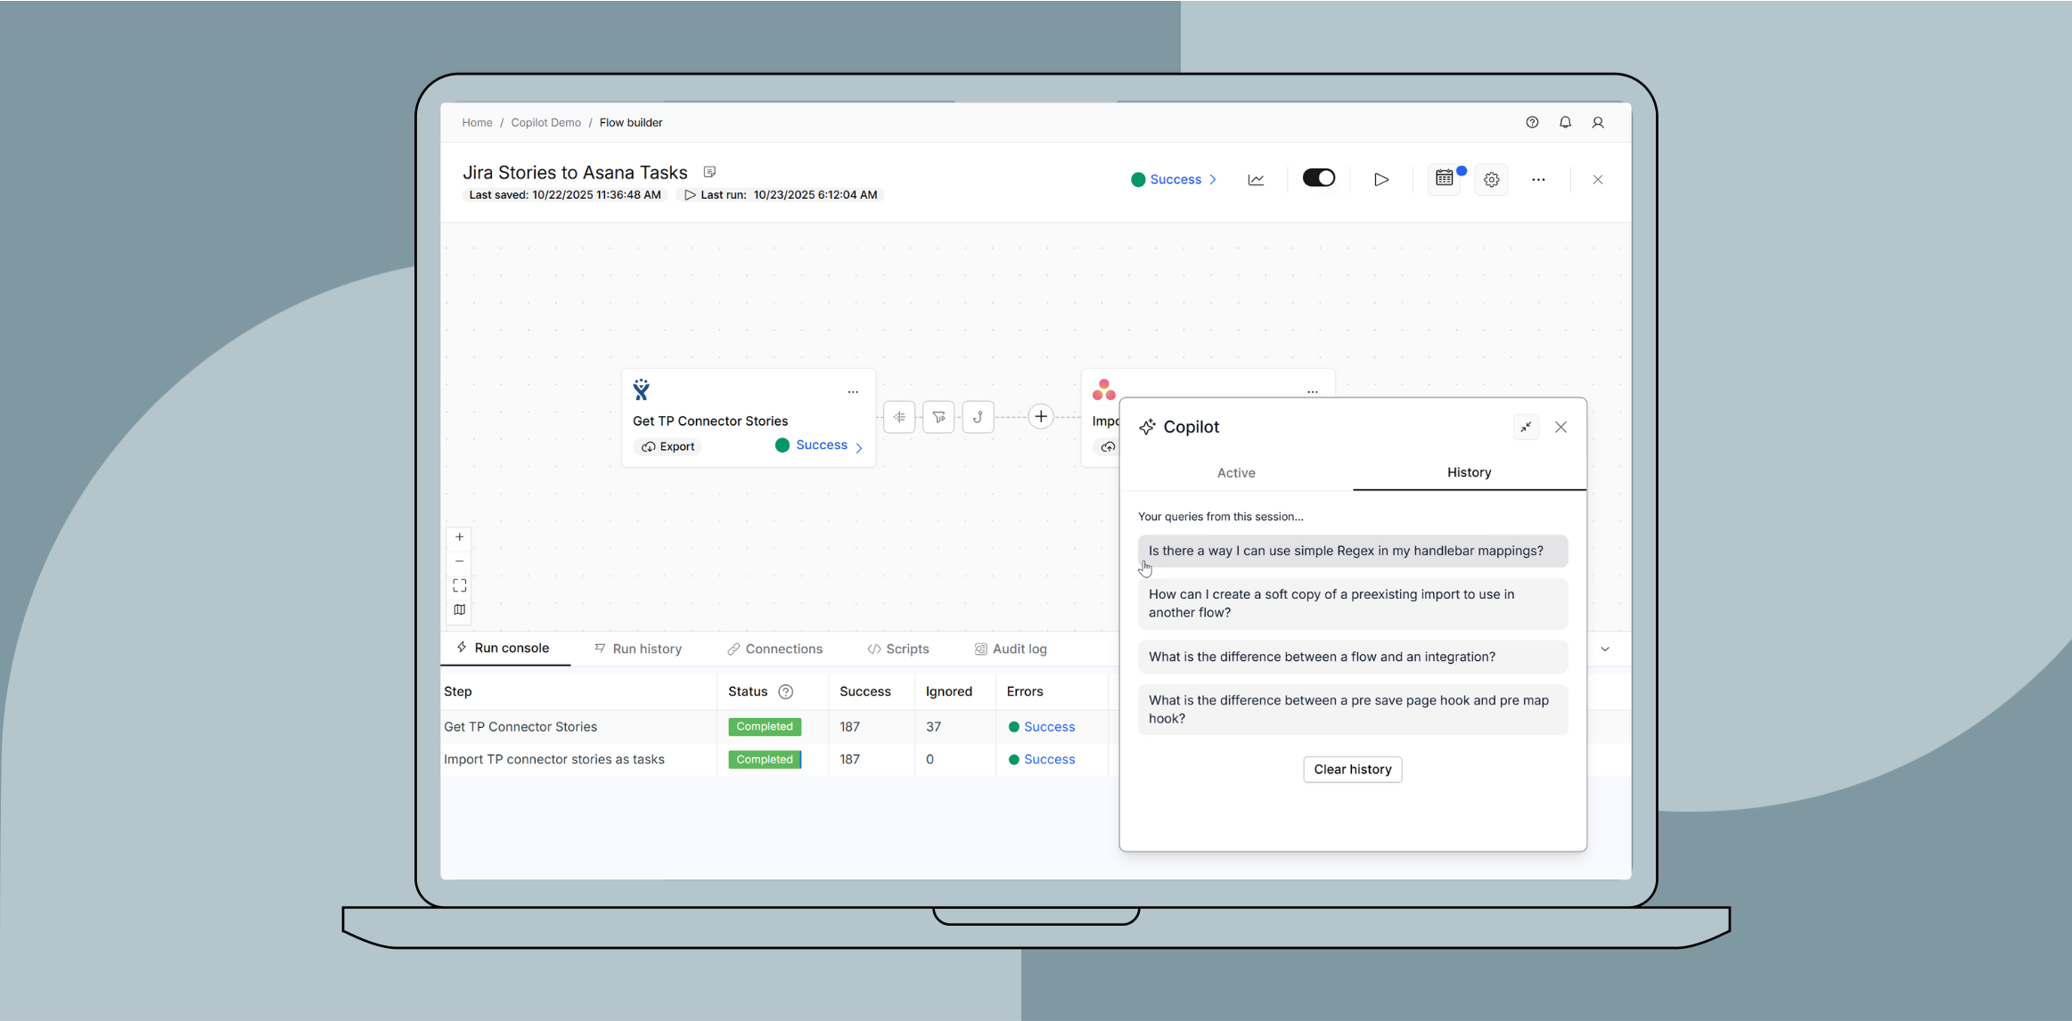Screen dimensions: 2072x1021
Task: Open the flow schedule calendar icon
Action: coord(1445,179)
